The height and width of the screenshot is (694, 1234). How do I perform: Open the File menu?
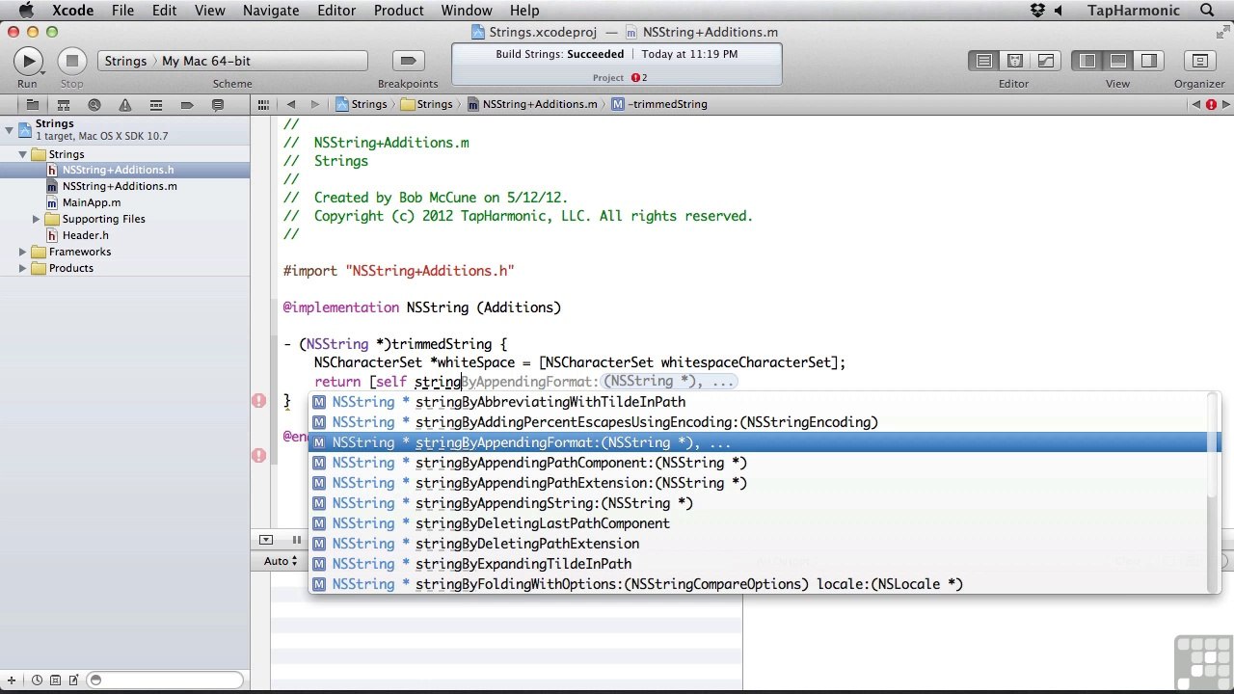pos(122,11)
